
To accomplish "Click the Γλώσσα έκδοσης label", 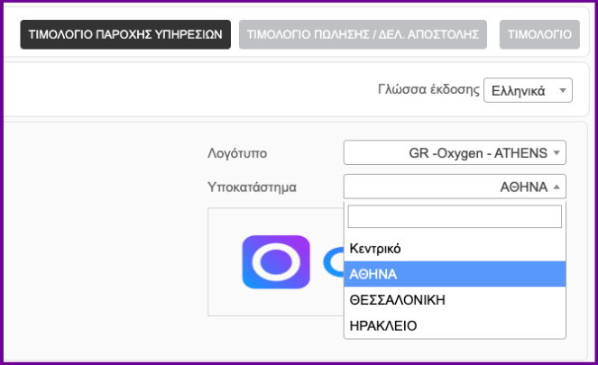I will [427, 90].
